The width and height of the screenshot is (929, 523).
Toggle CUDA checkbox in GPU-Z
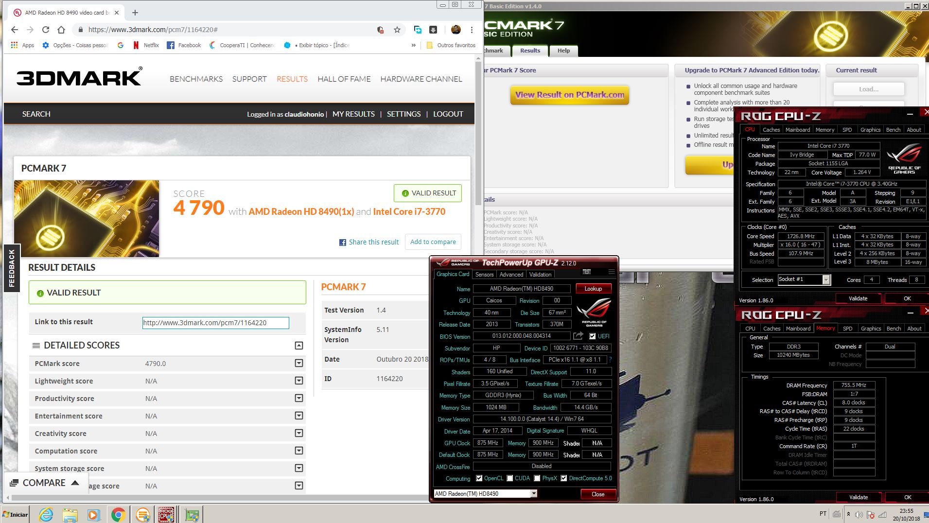point(510,478)
